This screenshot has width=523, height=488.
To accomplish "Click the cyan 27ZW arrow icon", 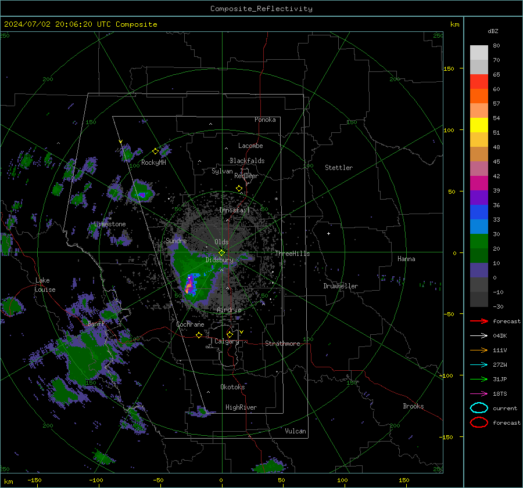I will (x=479, y=365).
